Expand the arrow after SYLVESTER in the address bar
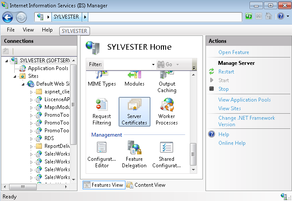 (85, 17)
